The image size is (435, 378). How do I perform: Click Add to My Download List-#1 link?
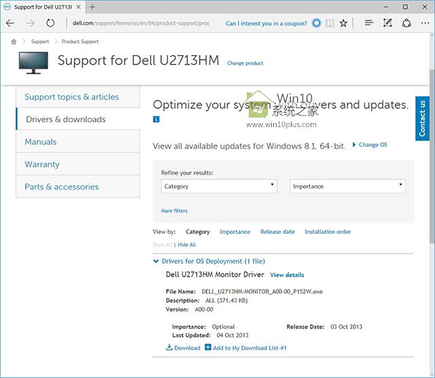coord(249,348)
